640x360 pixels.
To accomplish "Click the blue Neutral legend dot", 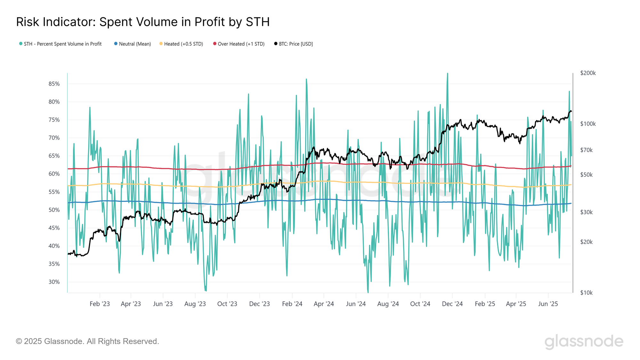I will point(116,44).
